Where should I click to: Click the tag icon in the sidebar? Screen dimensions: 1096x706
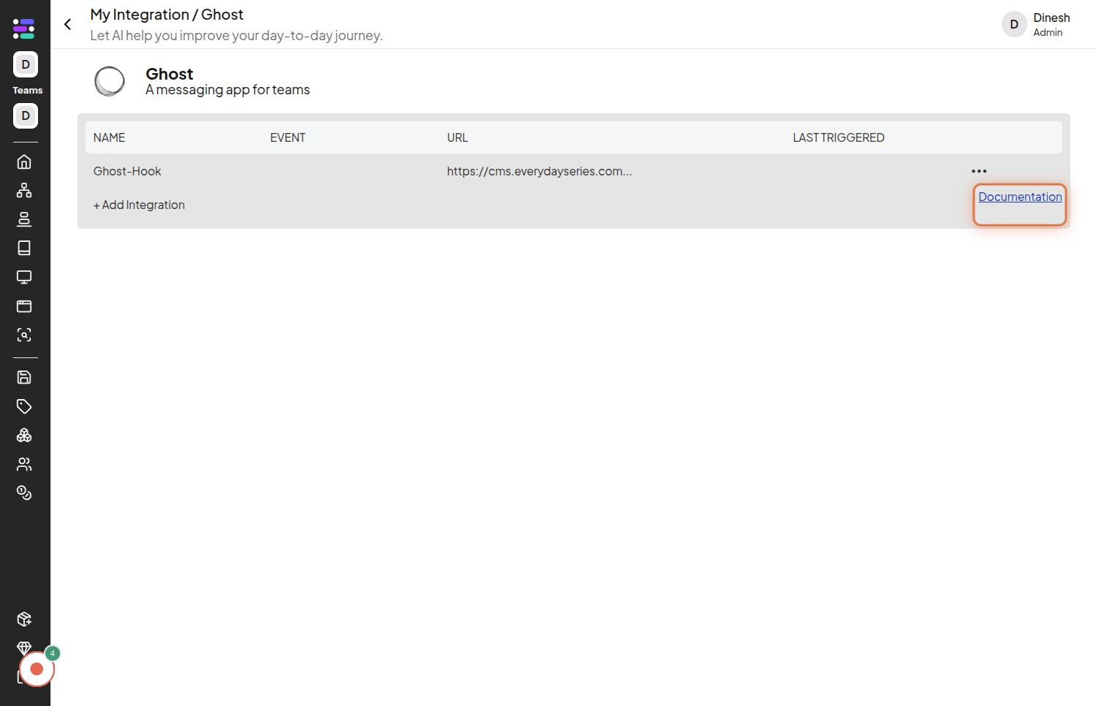(24, 406)
